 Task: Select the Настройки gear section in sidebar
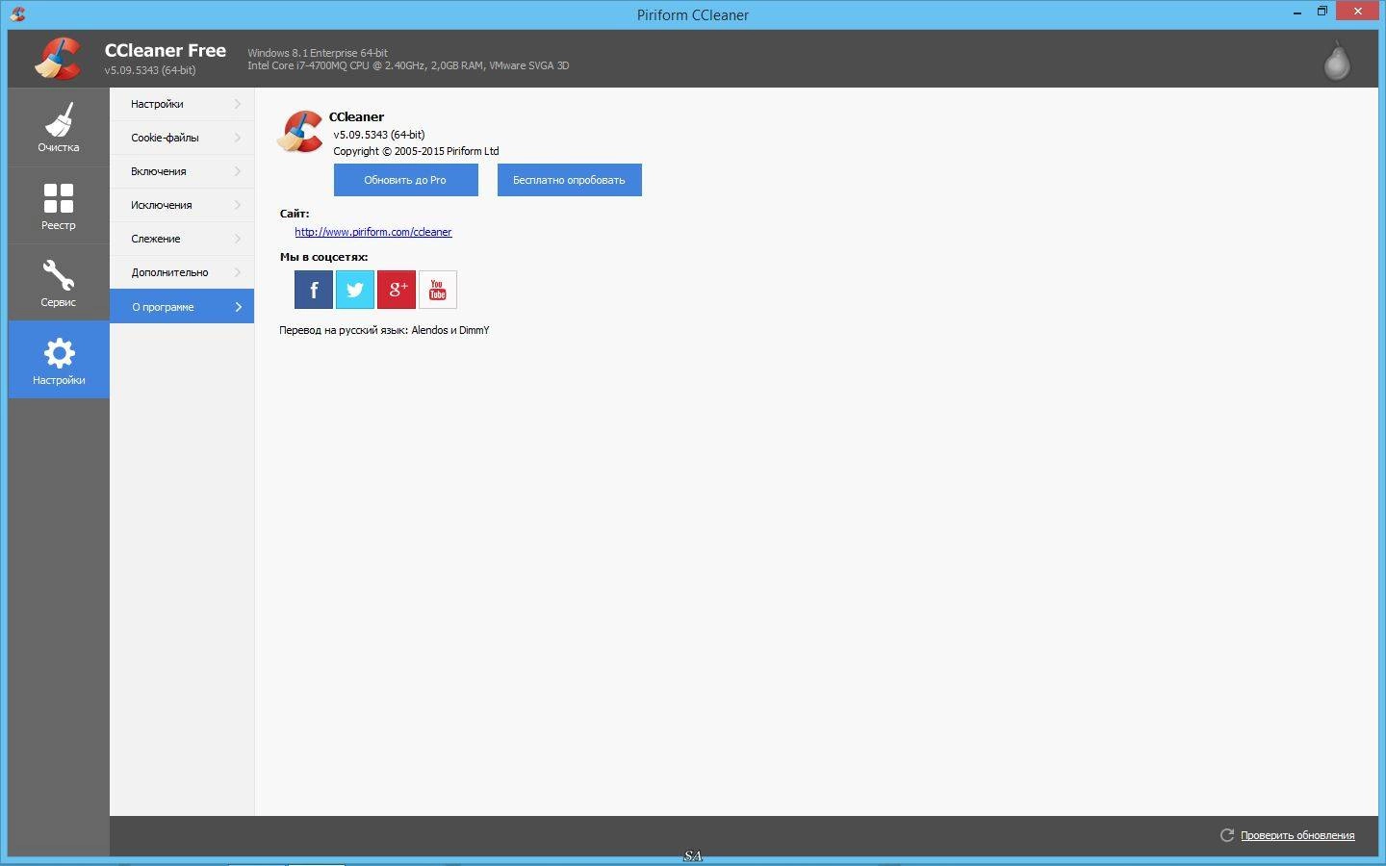[x=59, y=360]
